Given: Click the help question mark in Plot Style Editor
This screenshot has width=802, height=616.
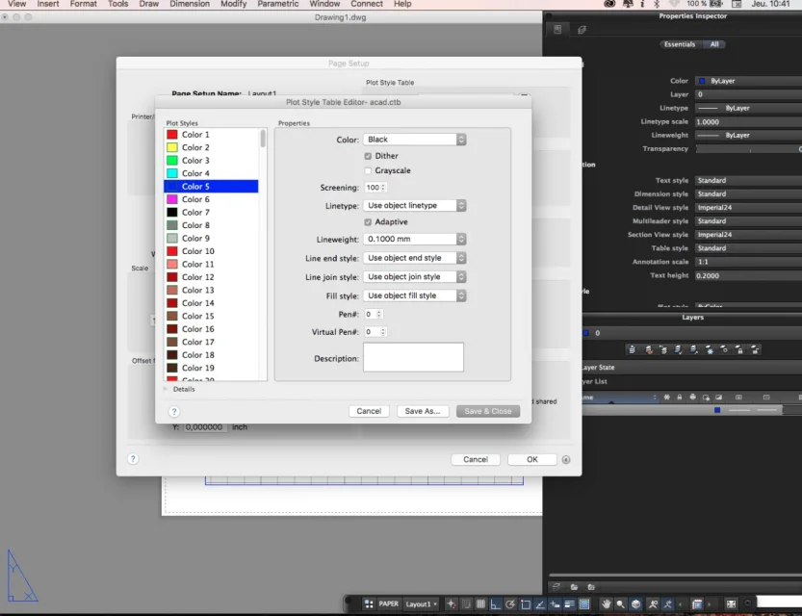Looking at the screenshot, I should (x=175, y=411).
